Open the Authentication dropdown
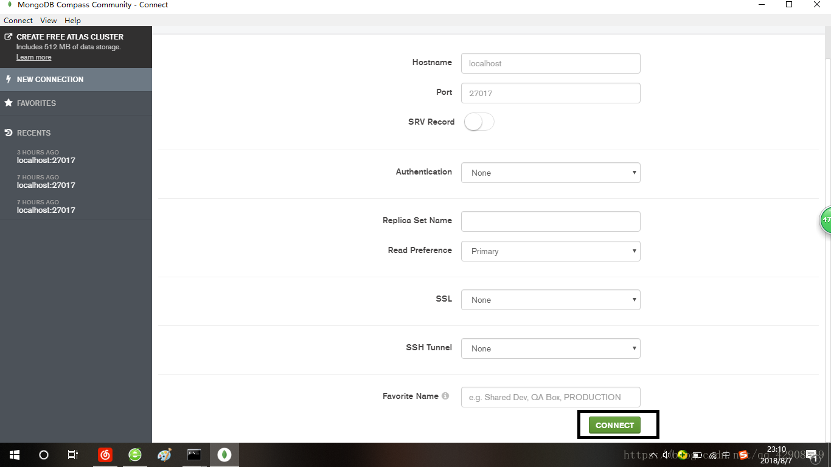 pyautogui.click(x=551, y=173)
